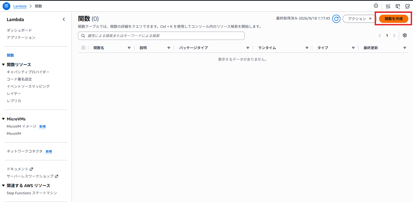The height and width of the screenshot is (202, 413).
Task: Click the 説明 column header
Action: coord(143,48)
